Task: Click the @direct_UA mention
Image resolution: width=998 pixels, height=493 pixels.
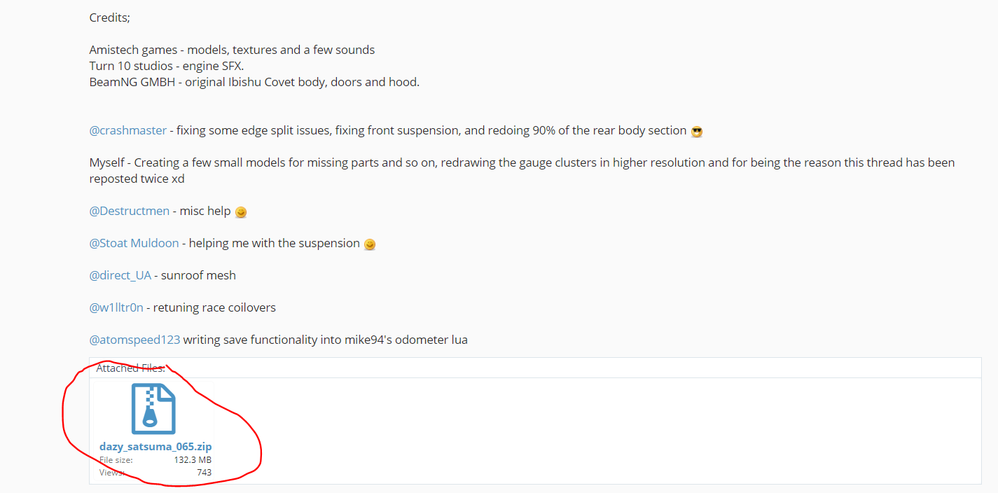Action: [x=120, y=275]
